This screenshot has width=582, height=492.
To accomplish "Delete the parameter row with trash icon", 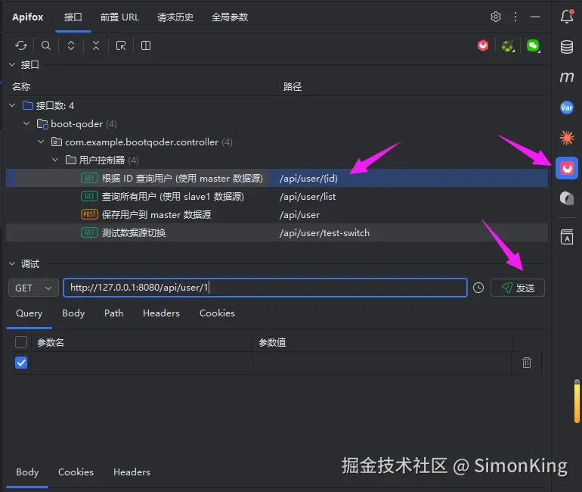I will pyautogui.click(x=527, y=363).
